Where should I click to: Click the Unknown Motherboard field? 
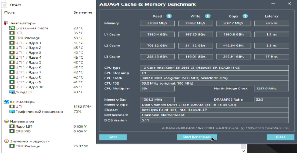(x=214, y=115)
